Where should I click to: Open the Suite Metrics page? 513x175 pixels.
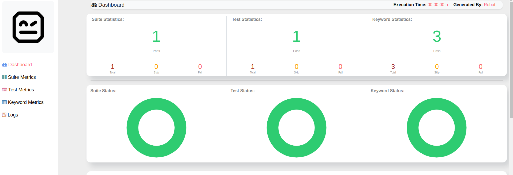[22, 77]
